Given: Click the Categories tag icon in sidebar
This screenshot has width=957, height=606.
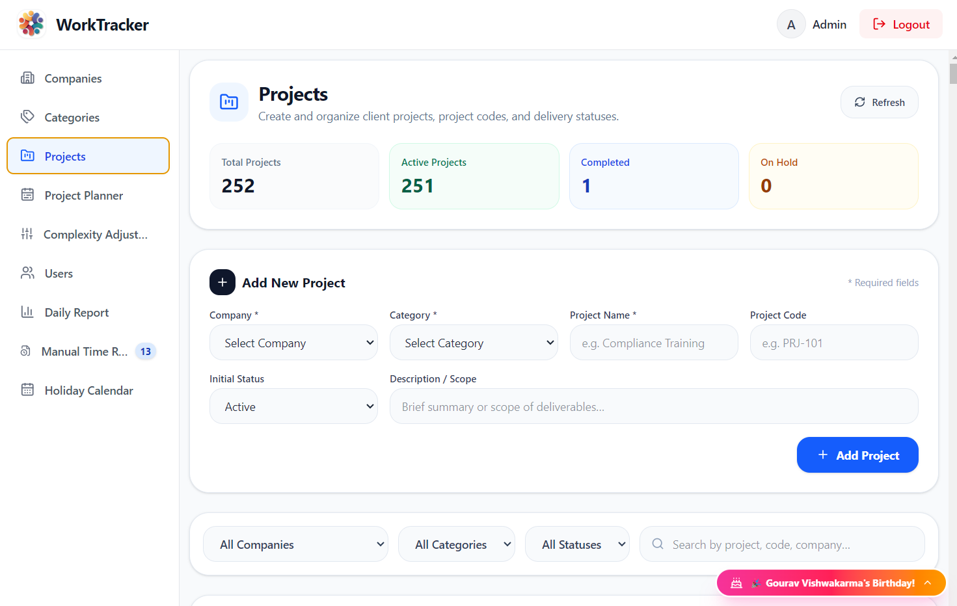Looking at the screenshot, I should click(x=27, y=117).
